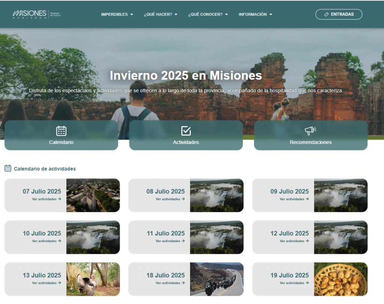This screenshot has width=384, height=304.
Task: Click the aerial town photo for 07 Julio
Action: [x=93, y=195]
